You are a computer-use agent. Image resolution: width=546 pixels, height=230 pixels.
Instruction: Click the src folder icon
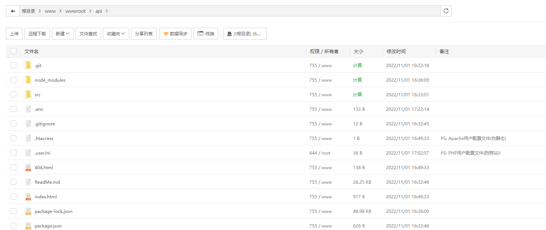(x=28, y=94)
